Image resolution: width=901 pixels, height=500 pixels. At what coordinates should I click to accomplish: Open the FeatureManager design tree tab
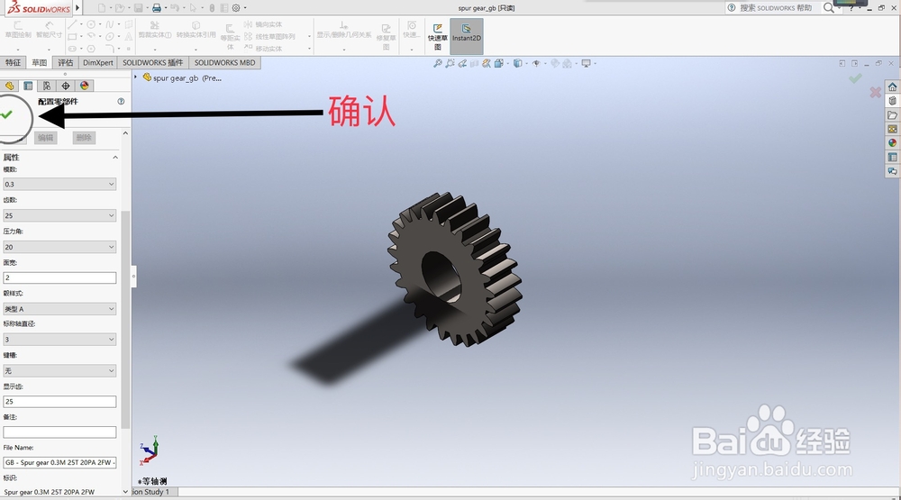9,86
